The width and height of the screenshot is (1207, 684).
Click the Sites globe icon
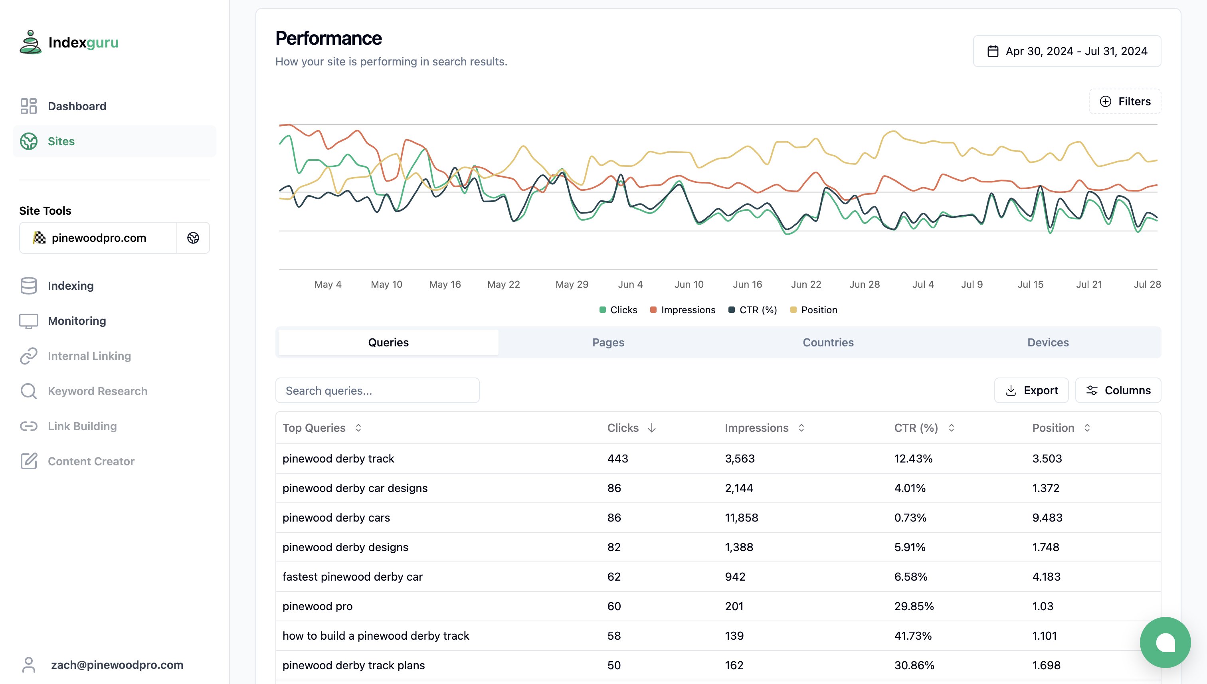pyautogui.click(x=29, y=141)
